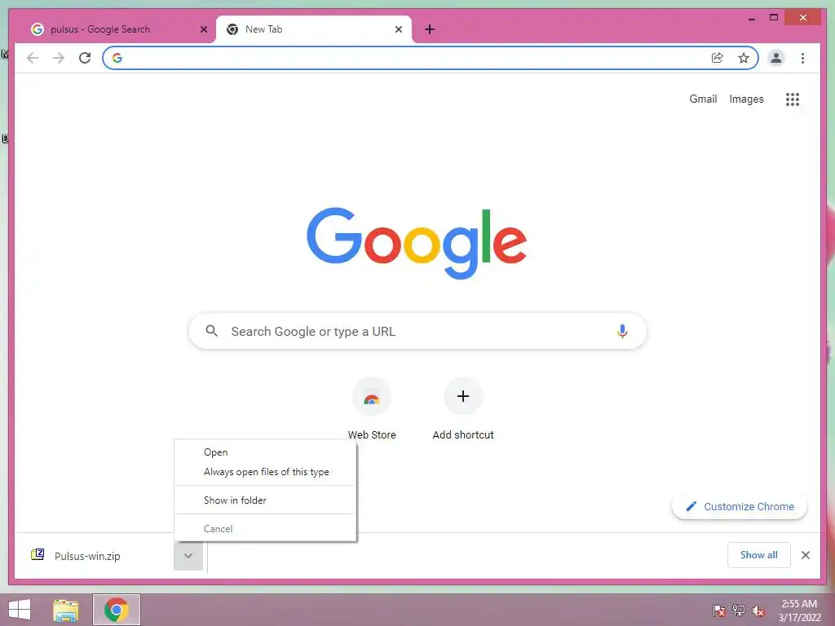This screenshot has width=835, height=626.
Task: Click the Google logo
Action: (x=417, y=243)
